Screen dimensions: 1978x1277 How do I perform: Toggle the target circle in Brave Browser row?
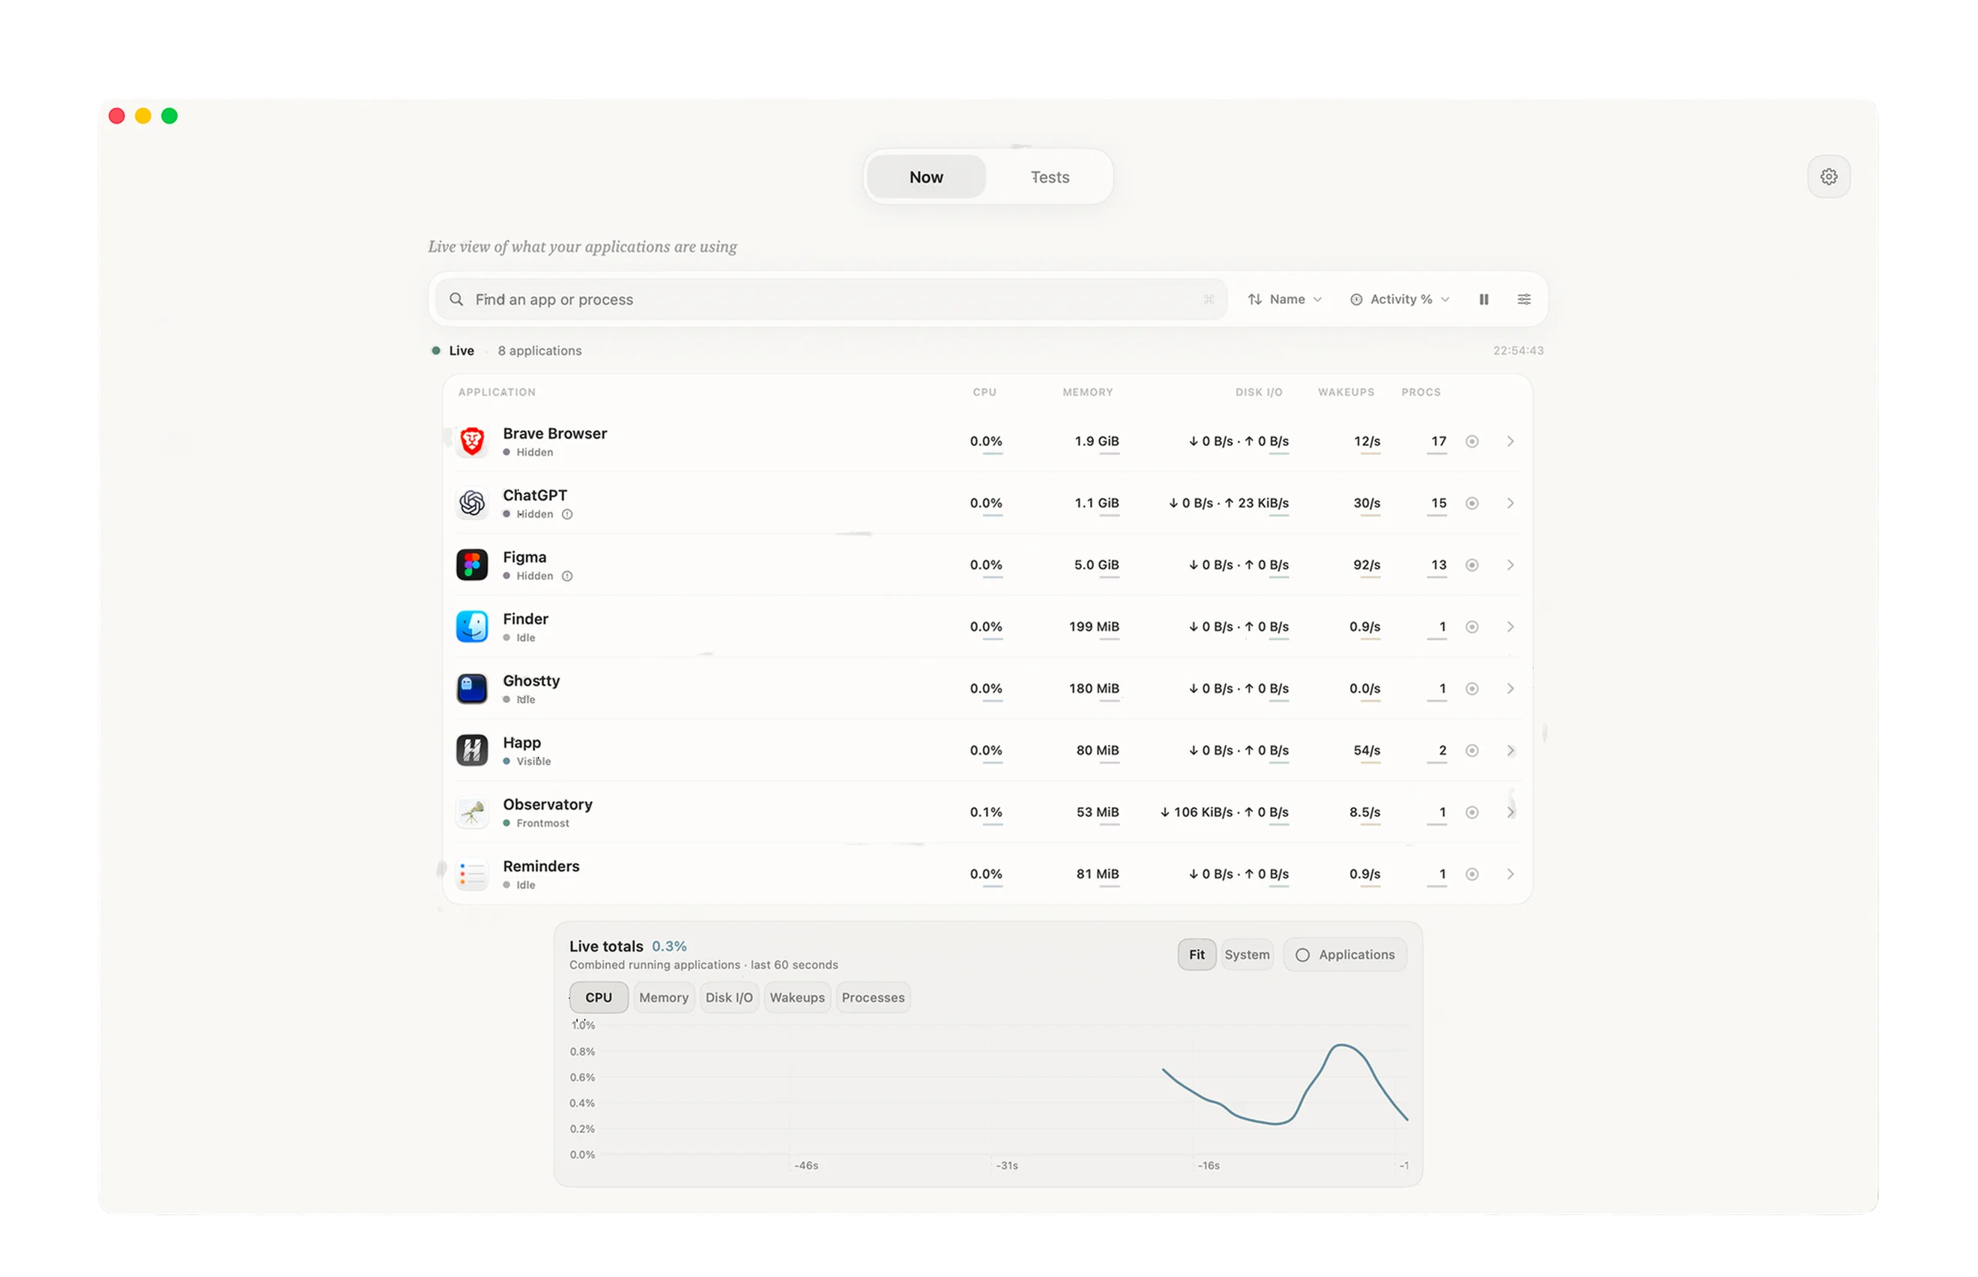(x=1472, y=441)
